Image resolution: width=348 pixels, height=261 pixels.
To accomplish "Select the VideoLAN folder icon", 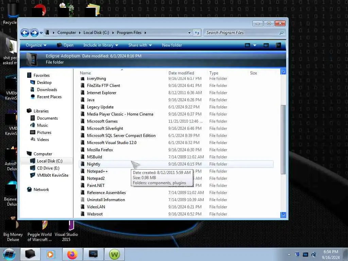I will [x=83, y=207].
